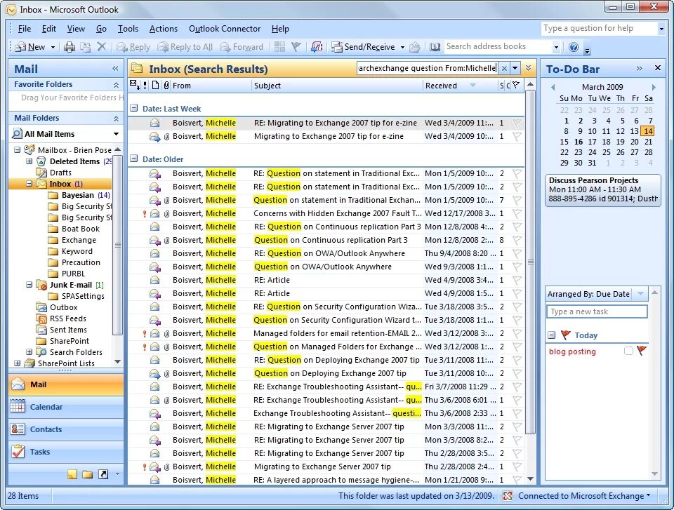This screenshot has height=510, width=674.
Task: Flag the 'Migrating to Exchange Server 2007 tip' row
Action: point(517,467)
